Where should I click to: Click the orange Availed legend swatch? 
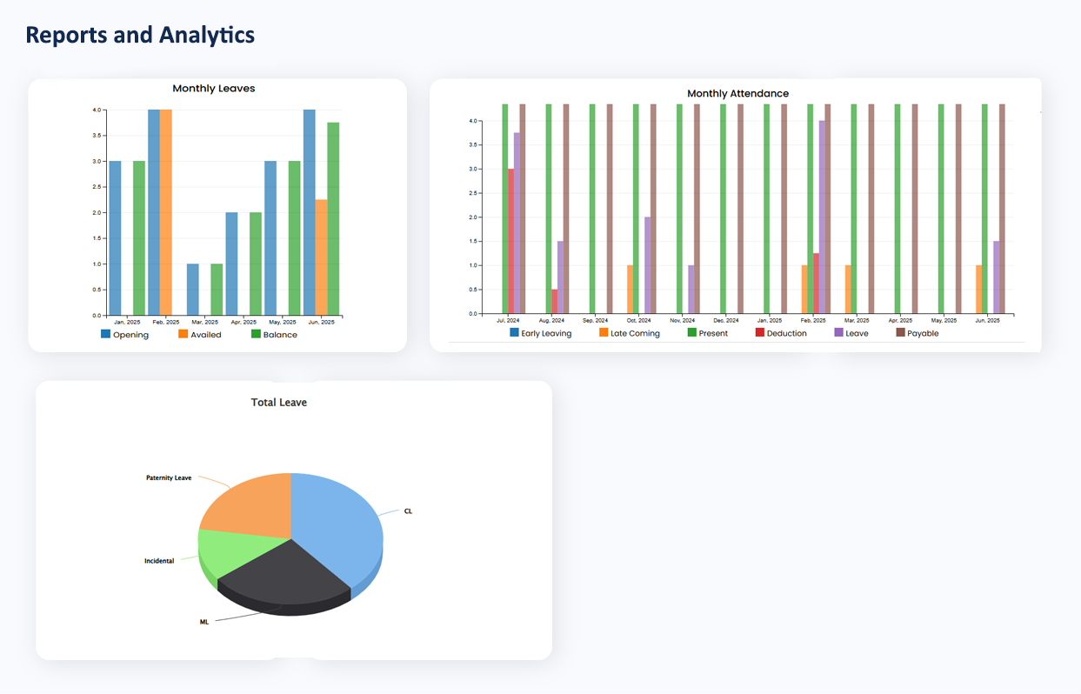pyautogui.click(x=184, y=335)
